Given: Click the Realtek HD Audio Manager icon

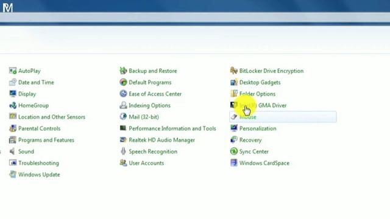Looking at the screenshot, I should click(123, 140).
